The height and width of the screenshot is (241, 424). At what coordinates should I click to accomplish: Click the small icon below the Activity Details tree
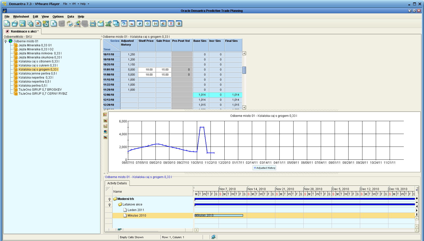pyautogui.click(x=120, y=229)
